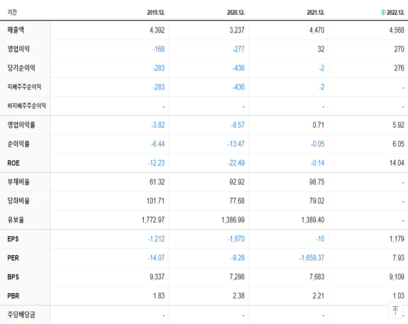Click the 영업이익률 value -3.82
This screenshot has width=408, height=324.
coord(158,125)
